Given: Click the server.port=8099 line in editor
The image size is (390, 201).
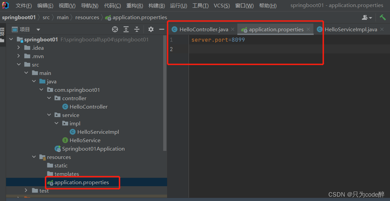Looking at the screenshot, I should (x=218, y=40).
